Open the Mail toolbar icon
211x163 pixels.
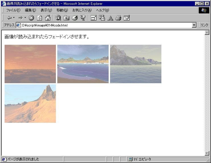click(x=102, y=18)
